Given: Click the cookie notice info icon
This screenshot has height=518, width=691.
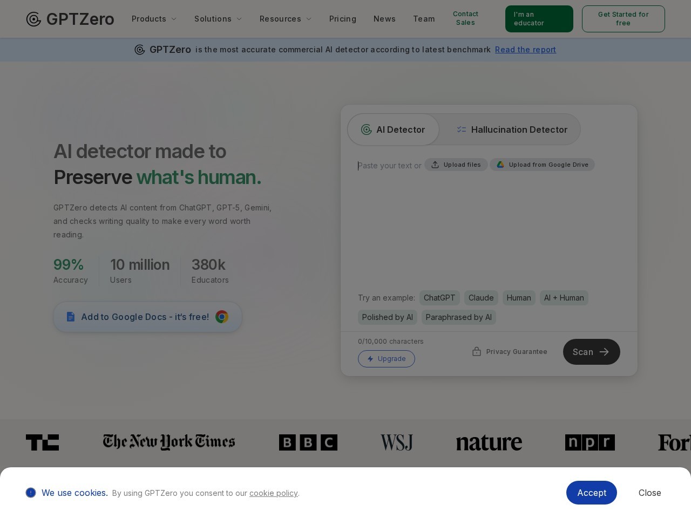Looking at the screenshot, I should point(31,493).
